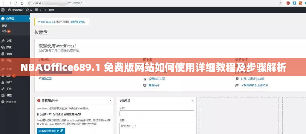Collapse the 快速草稿 panel arrow
Image resolution: width=306 pixels, height=134 pixels.
pyautogui.click(x=193, y=100)
